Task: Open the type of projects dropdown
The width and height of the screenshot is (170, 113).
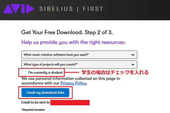Action: [77, 64]
